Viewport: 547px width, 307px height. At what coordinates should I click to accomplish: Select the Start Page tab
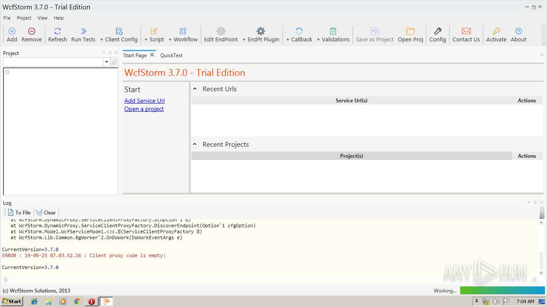point(135,55)
